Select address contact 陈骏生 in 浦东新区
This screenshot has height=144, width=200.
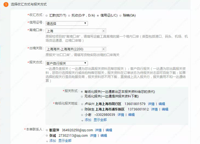(82, 109)
